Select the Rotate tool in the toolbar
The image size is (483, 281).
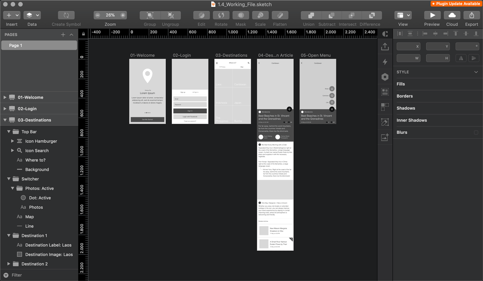click(x=221, y=15)
